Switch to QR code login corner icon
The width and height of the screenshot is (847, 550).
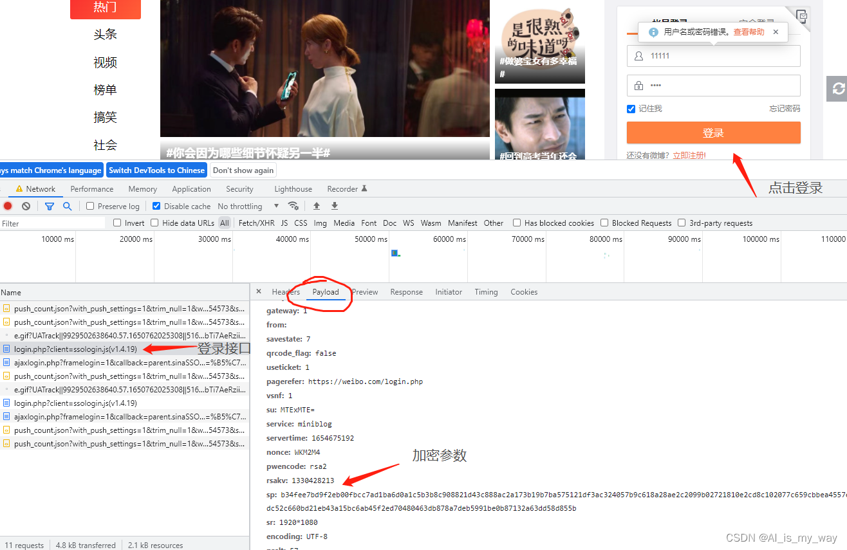tap(801, 16)
